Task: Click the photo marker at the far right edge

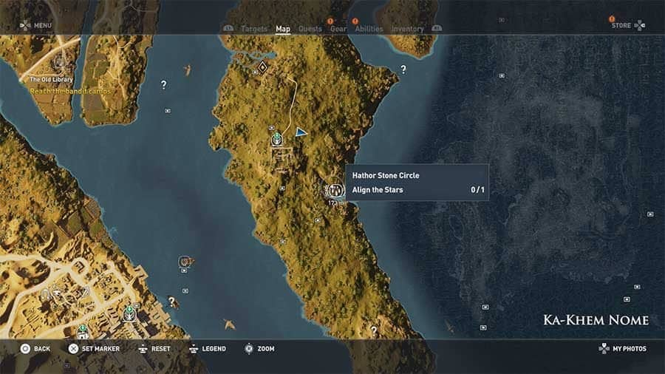Action: click(650, 214)
